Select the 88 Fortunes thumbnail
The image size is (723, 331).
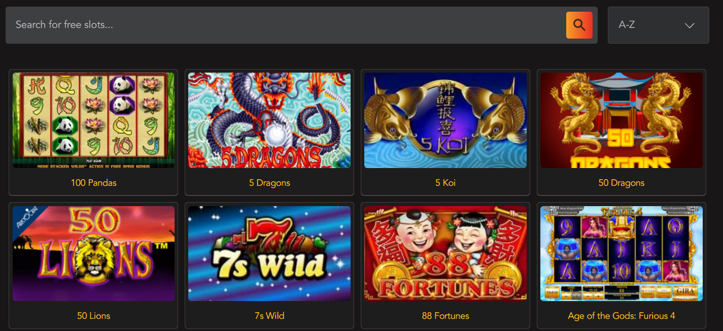[445, 253]
